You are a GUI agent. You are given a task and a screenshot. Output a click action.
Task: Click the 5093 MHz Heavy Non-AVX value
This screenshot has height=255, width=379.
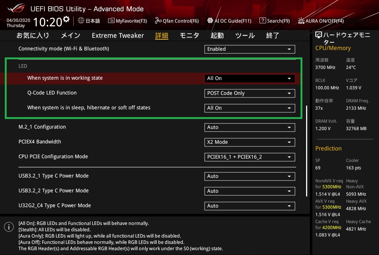click(356, 194)
